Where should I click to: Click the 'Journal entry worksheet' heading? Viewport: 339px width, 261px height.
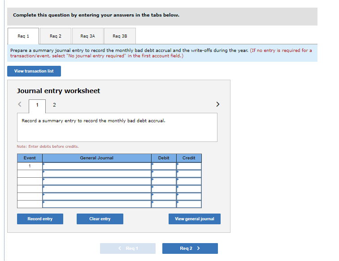pyautogui.click(x=59, y=91)
